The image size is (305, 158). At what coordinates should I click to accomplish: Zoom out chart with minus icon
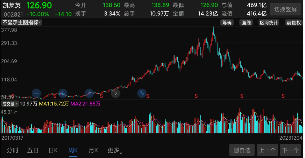(x=36, y=93)
